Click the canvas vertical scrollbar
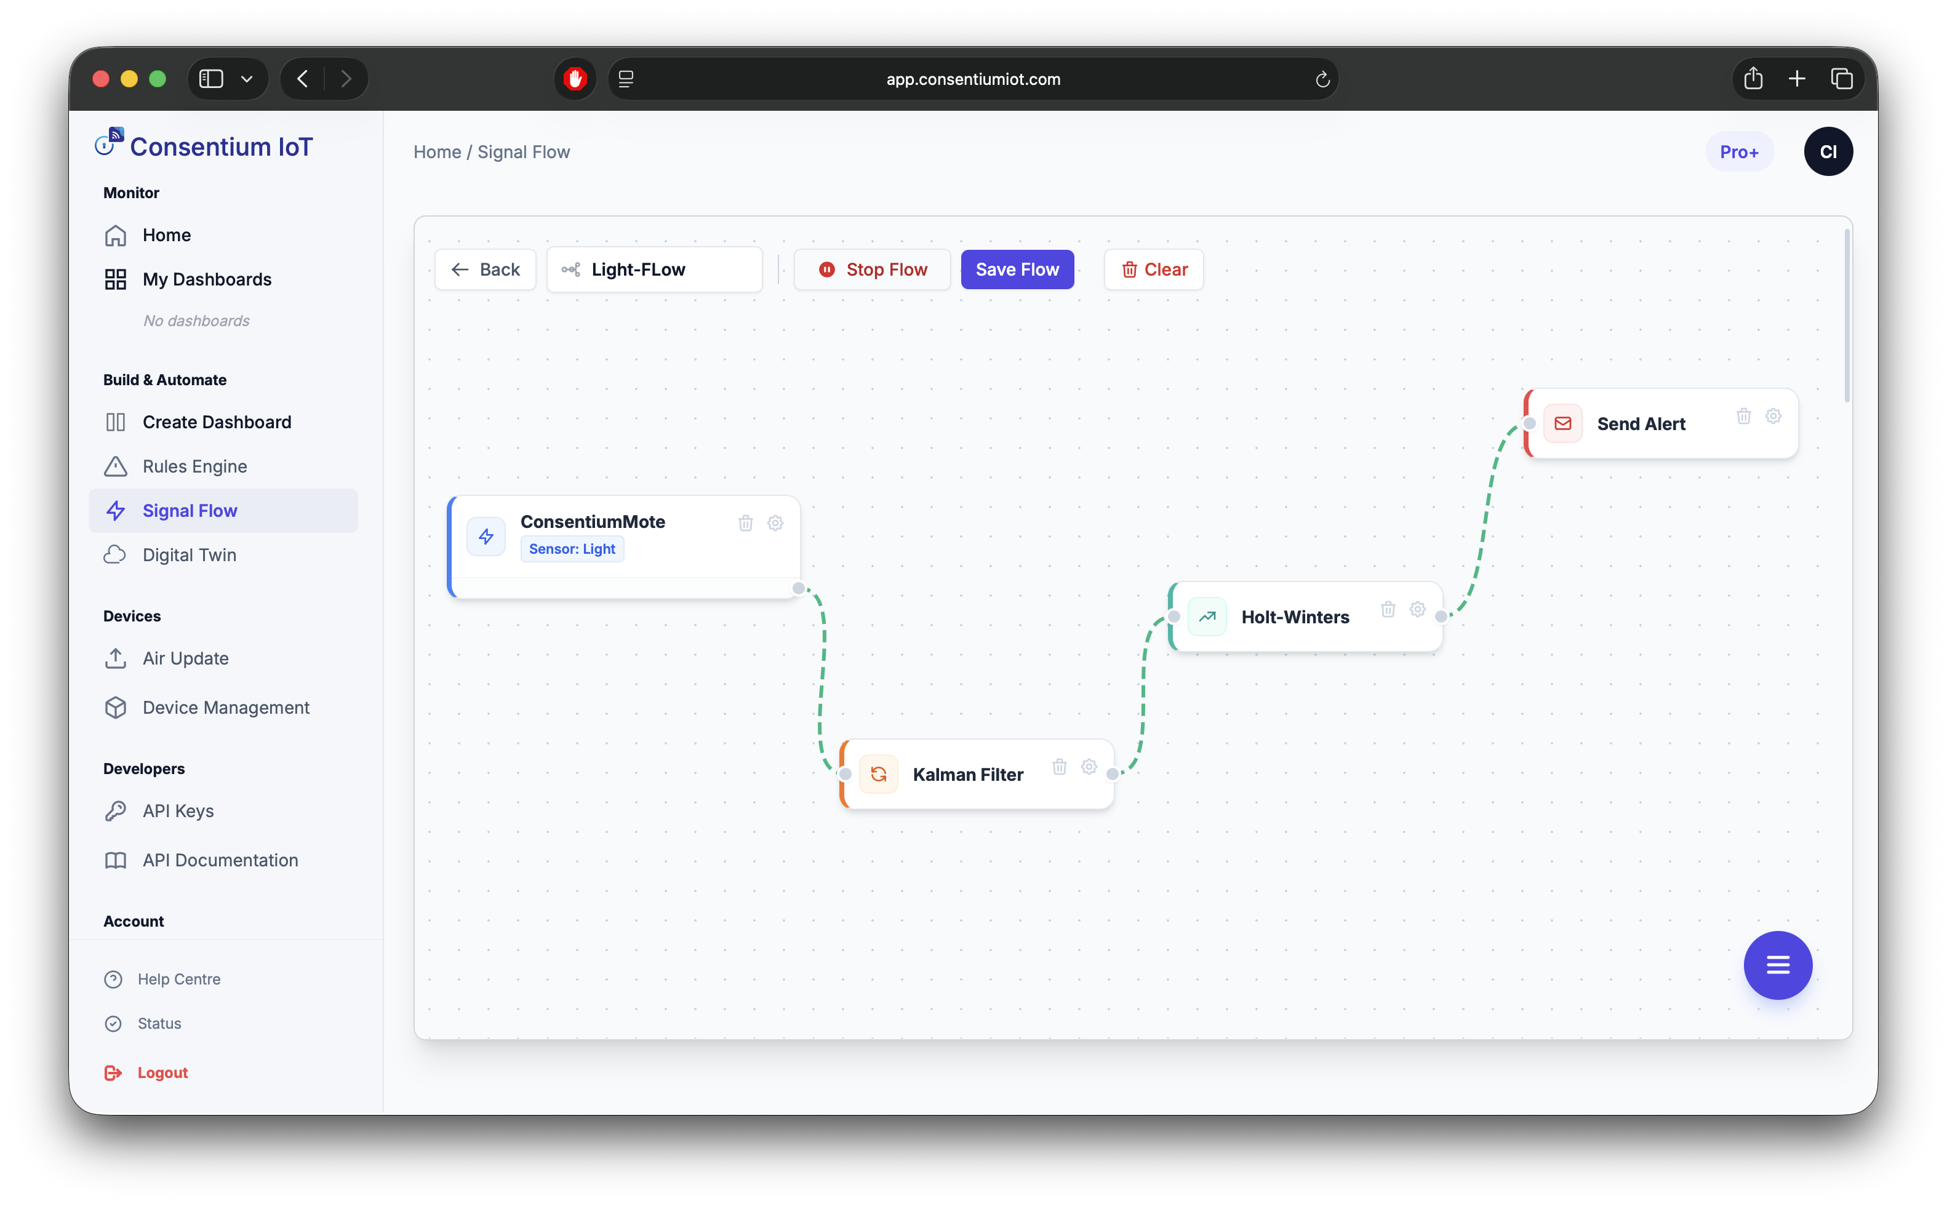 1847,316
